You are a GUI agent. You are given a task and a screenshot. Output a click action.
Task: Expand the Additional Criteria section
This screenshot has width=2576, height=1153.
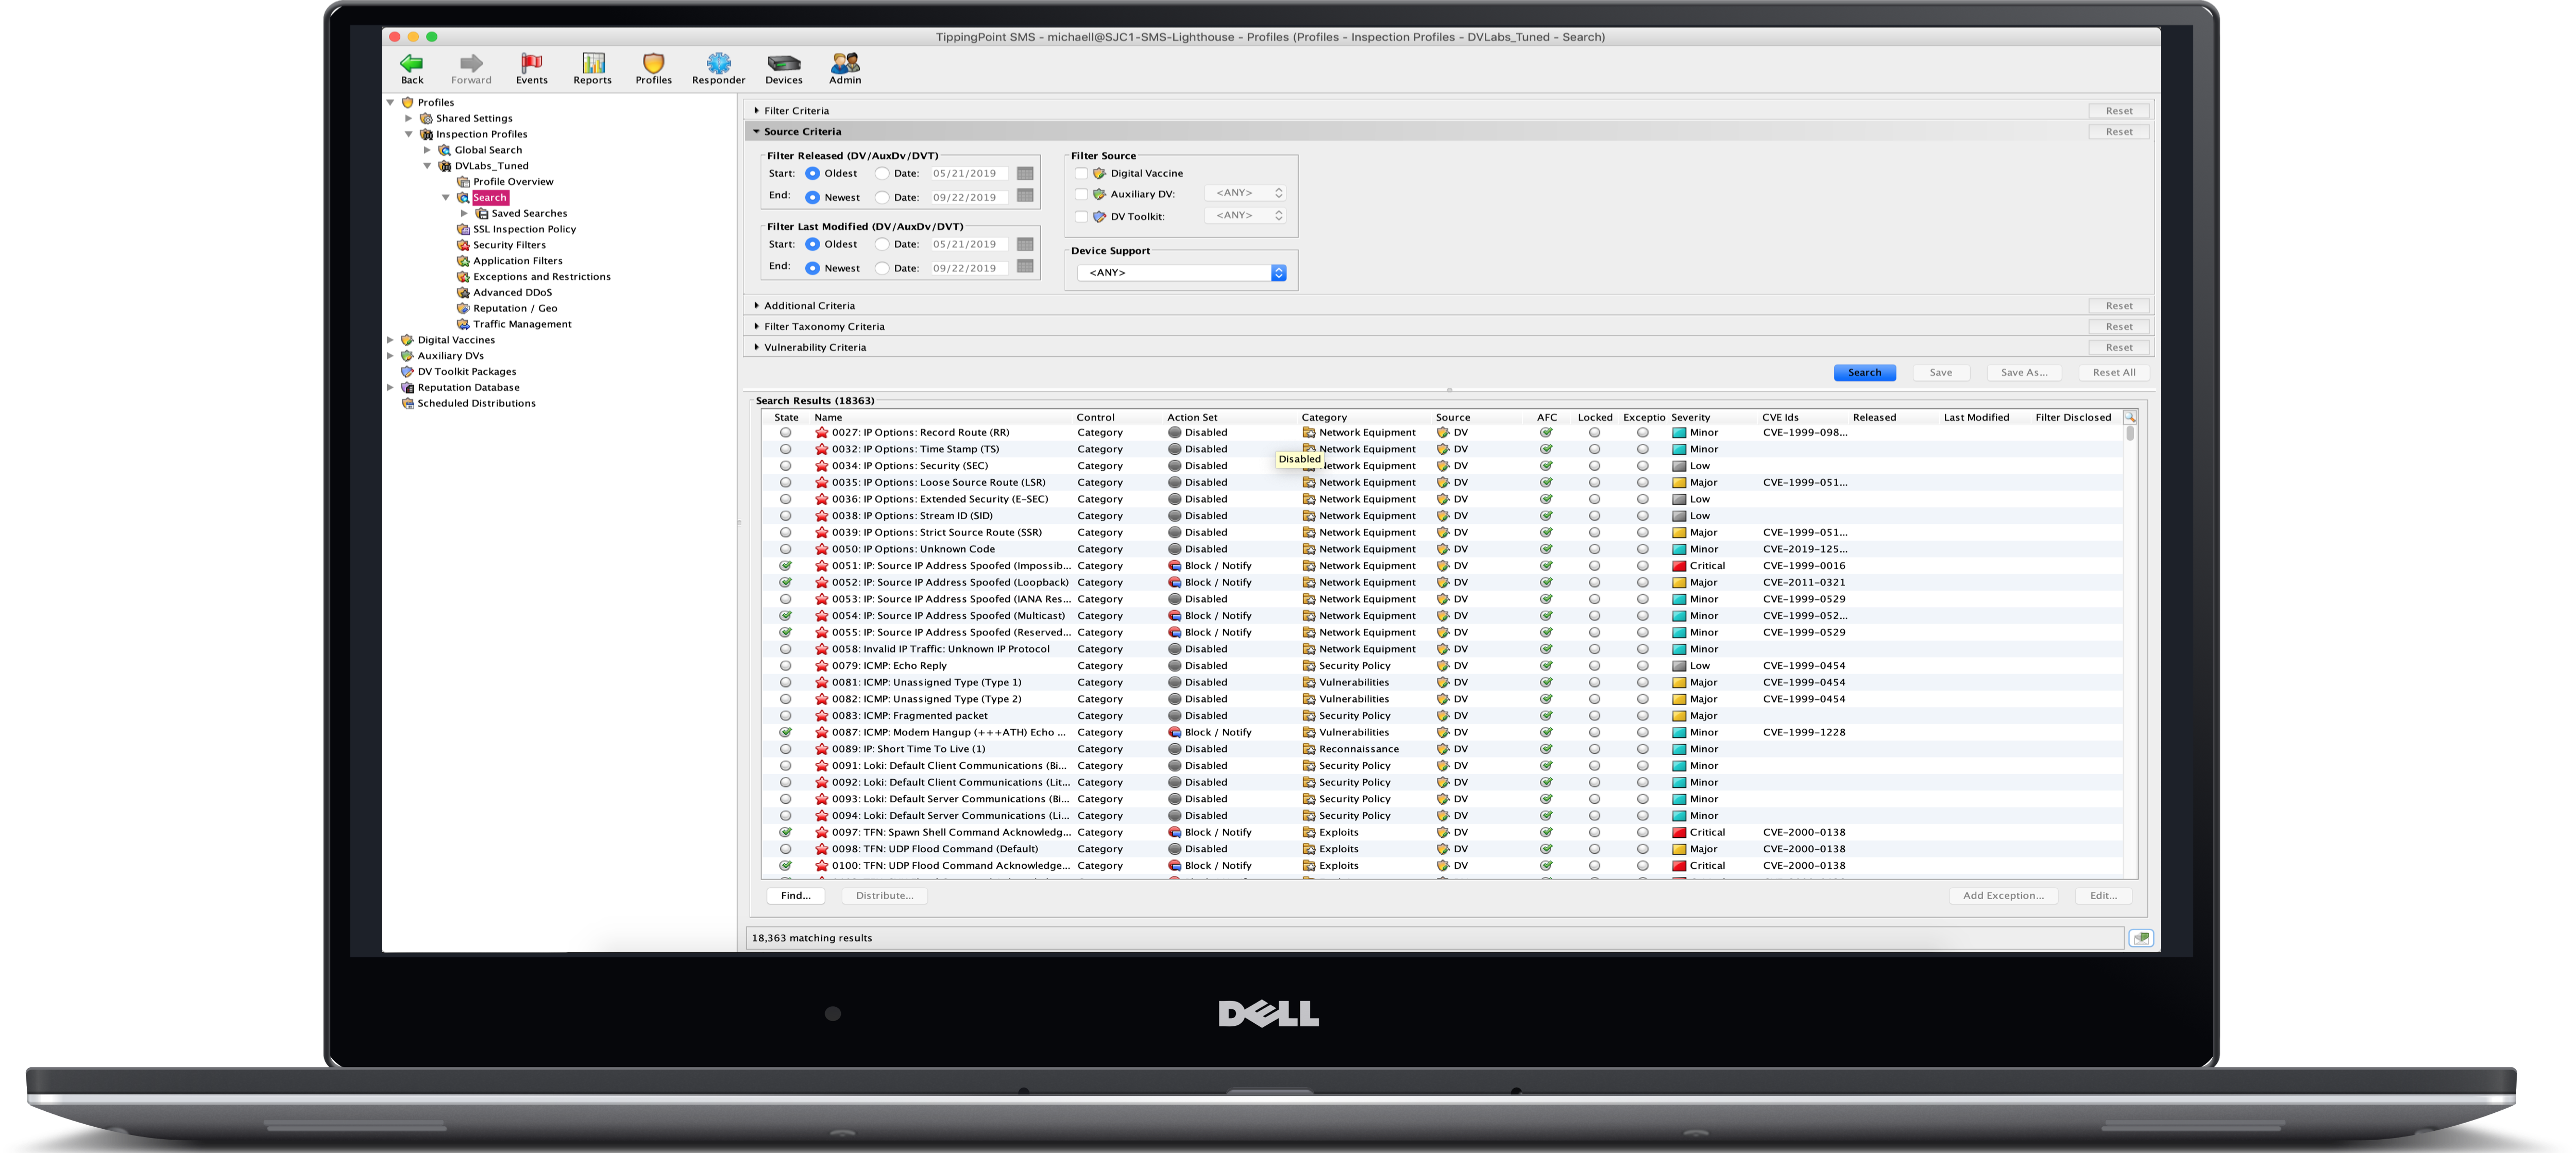click(756, 306)
